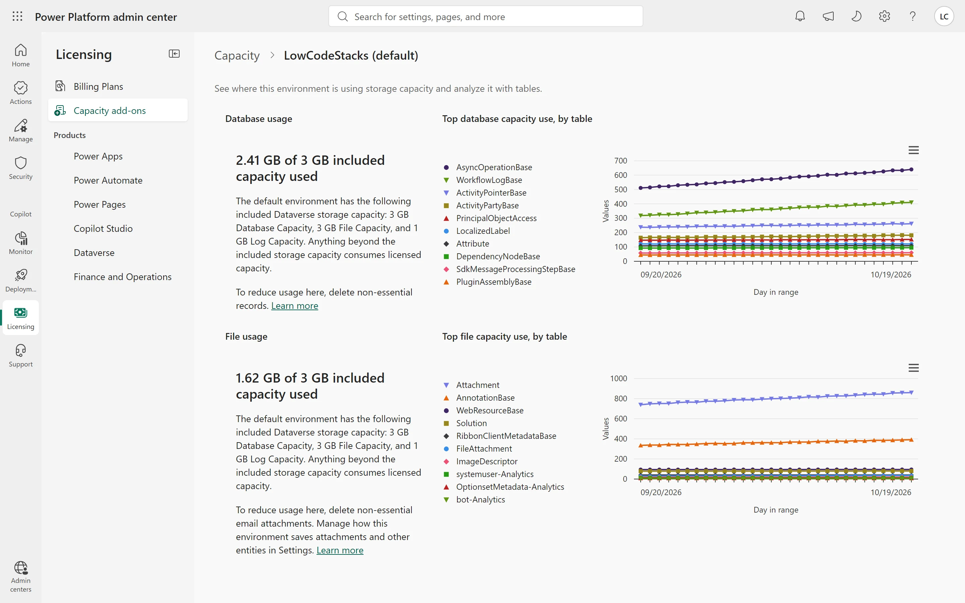The image size is (965, 603).
Task: Open Actions in left rail
Action: point(21,93)
